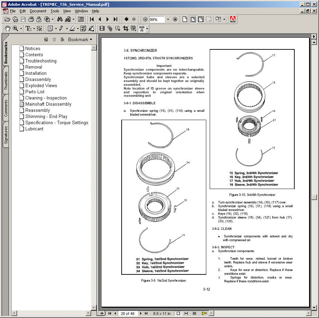The width and height of the screenshot is (319, 318).
Task: Open the Shimming - End Play bookmark
Action: 46,117
